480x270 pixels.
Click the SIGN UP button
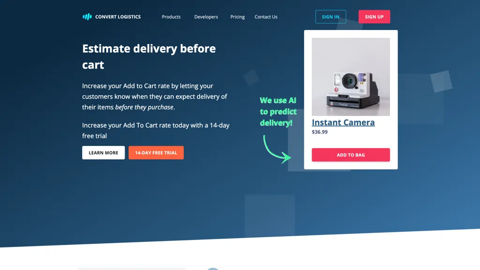coord(374,17)
